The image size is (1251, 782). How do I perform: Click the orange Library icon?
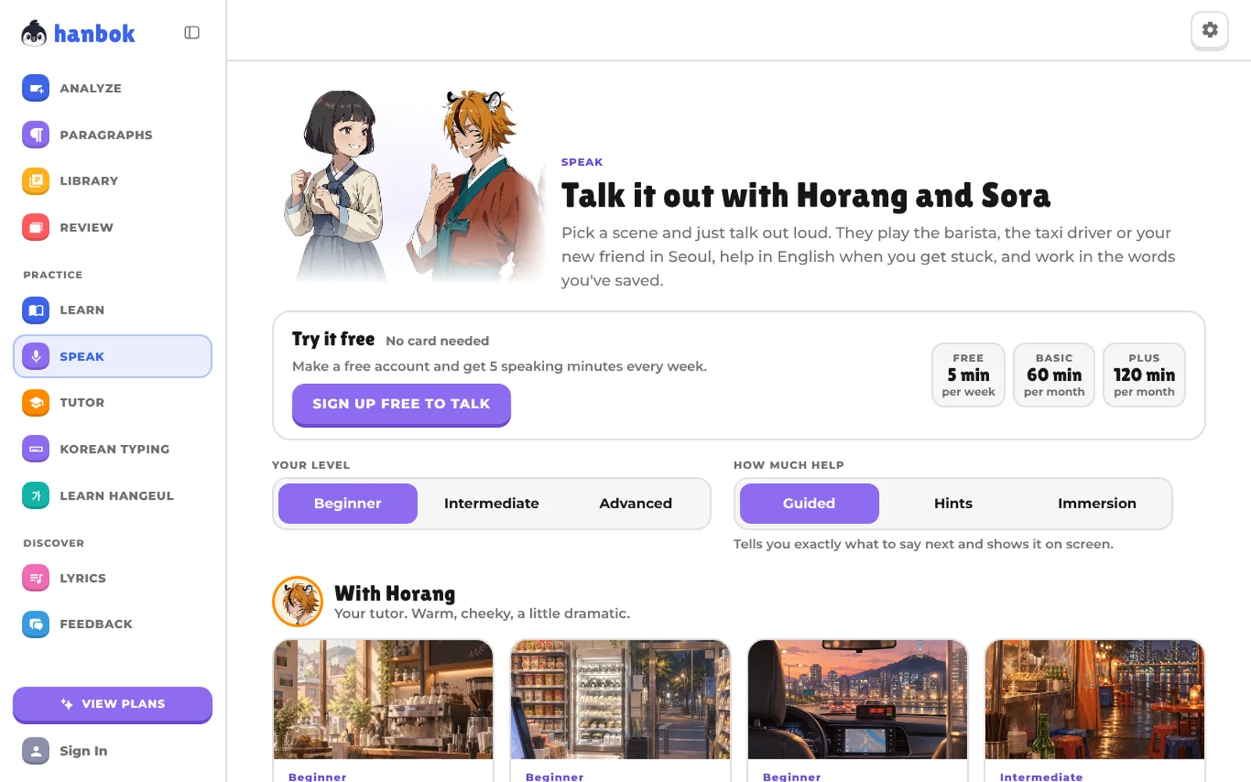[36, 181]
